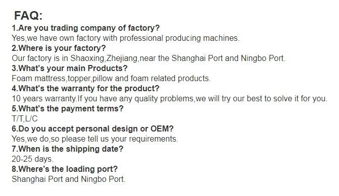This screenshot has height=196, width=339.
Task: Click the answer about own factory machines
Action: (x=126, y=38)
